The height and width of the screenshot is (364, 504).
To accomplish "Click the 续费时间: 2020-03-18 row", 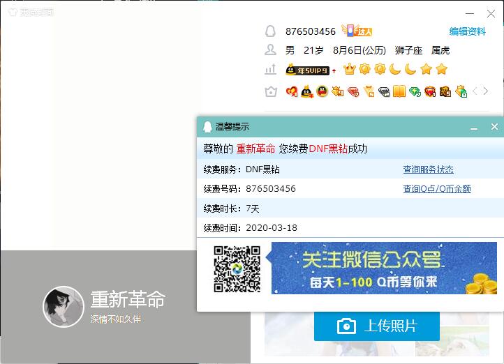I will (x=350, y=227).
